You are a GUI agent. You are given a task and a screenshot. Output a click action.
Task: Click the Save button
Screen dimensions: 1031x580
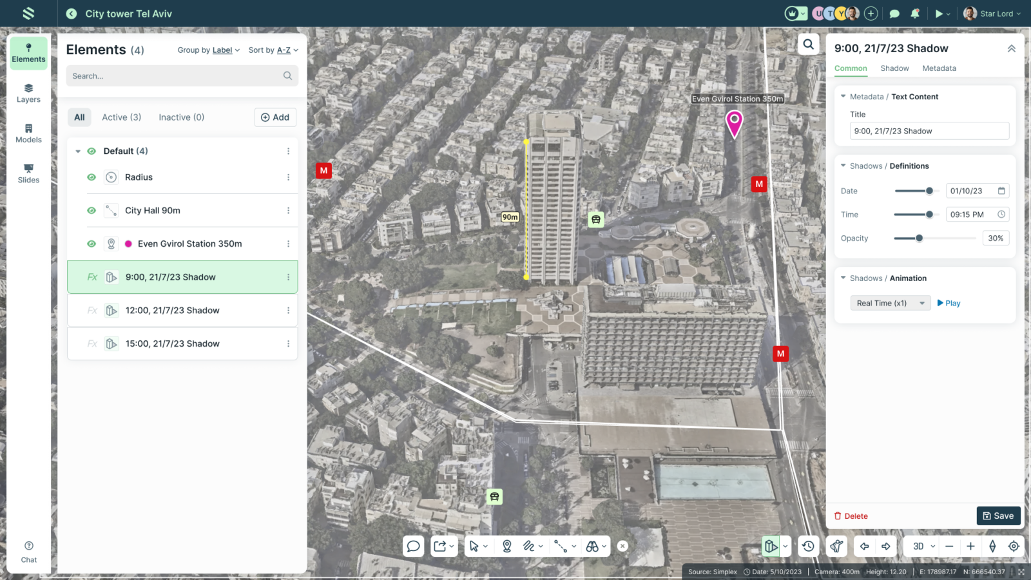pos(998,516)
